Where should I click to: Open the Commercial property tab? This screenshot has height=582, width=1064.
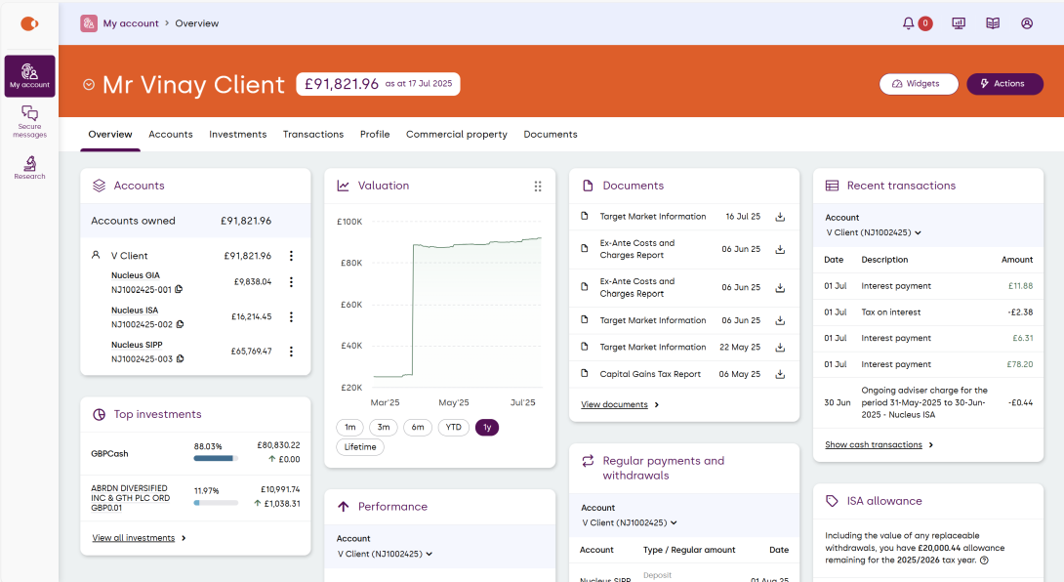point(456,135)
